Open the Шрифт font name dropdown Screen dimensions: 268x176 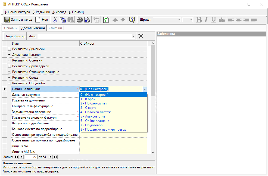click(x=179, y=20)
